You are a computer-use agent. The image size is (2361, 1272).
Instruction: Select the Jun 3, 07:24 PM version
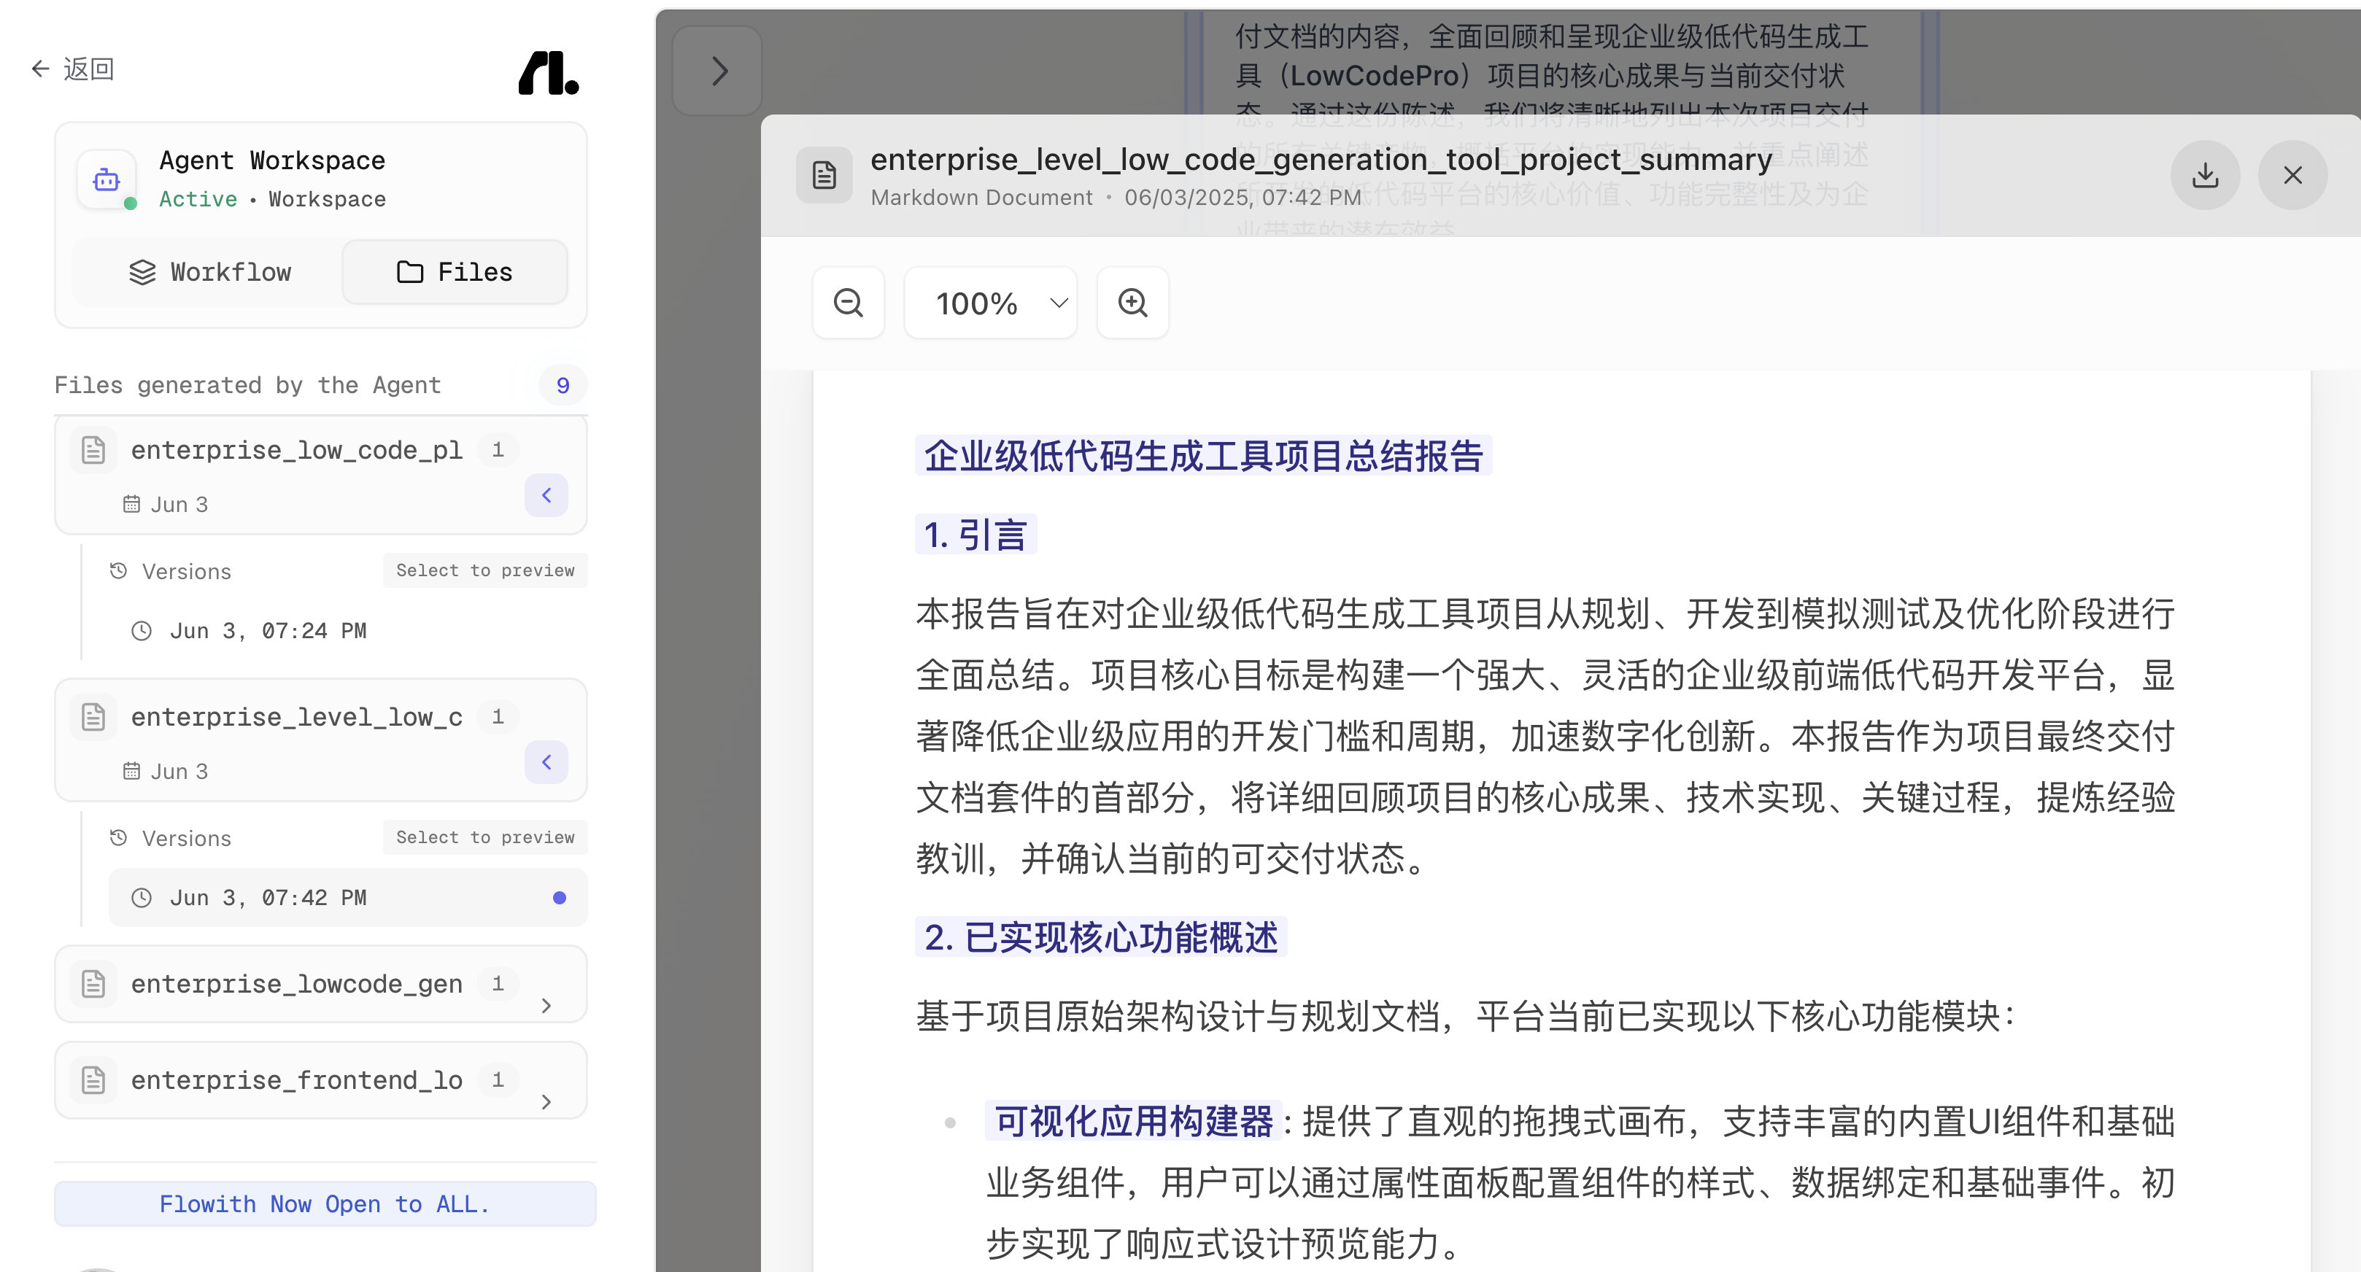tap(268, 632)
